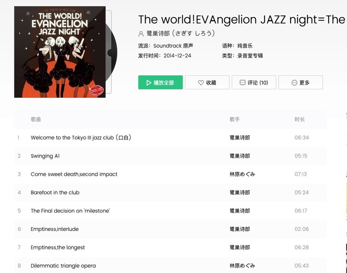Click the 更多 ellipsis icon

click(294, 83)
